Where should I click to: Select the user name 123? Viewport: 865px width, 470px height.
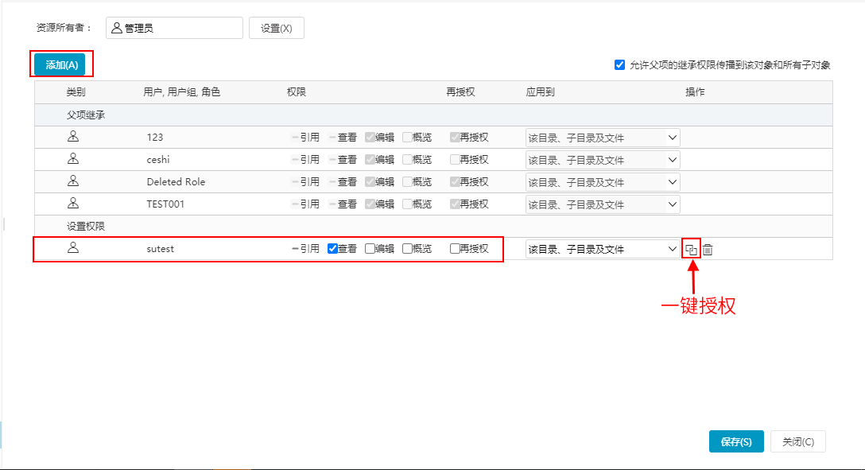click(x=155, y=138)
